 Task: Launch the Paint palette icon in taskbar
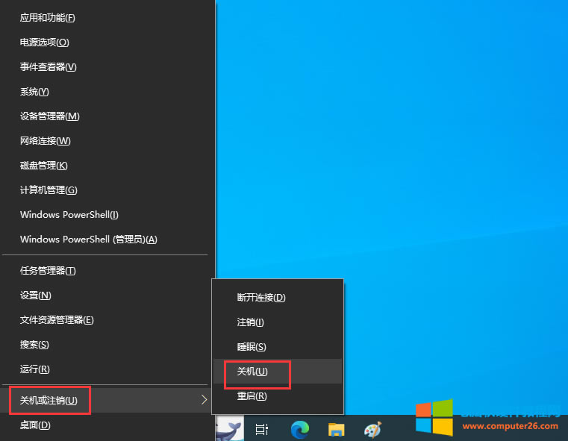372,429
